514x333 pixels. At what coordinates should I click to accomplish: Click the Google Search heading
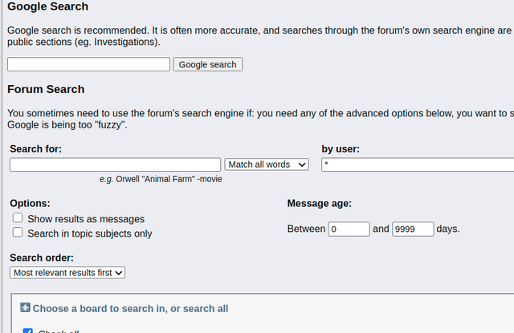48,6
